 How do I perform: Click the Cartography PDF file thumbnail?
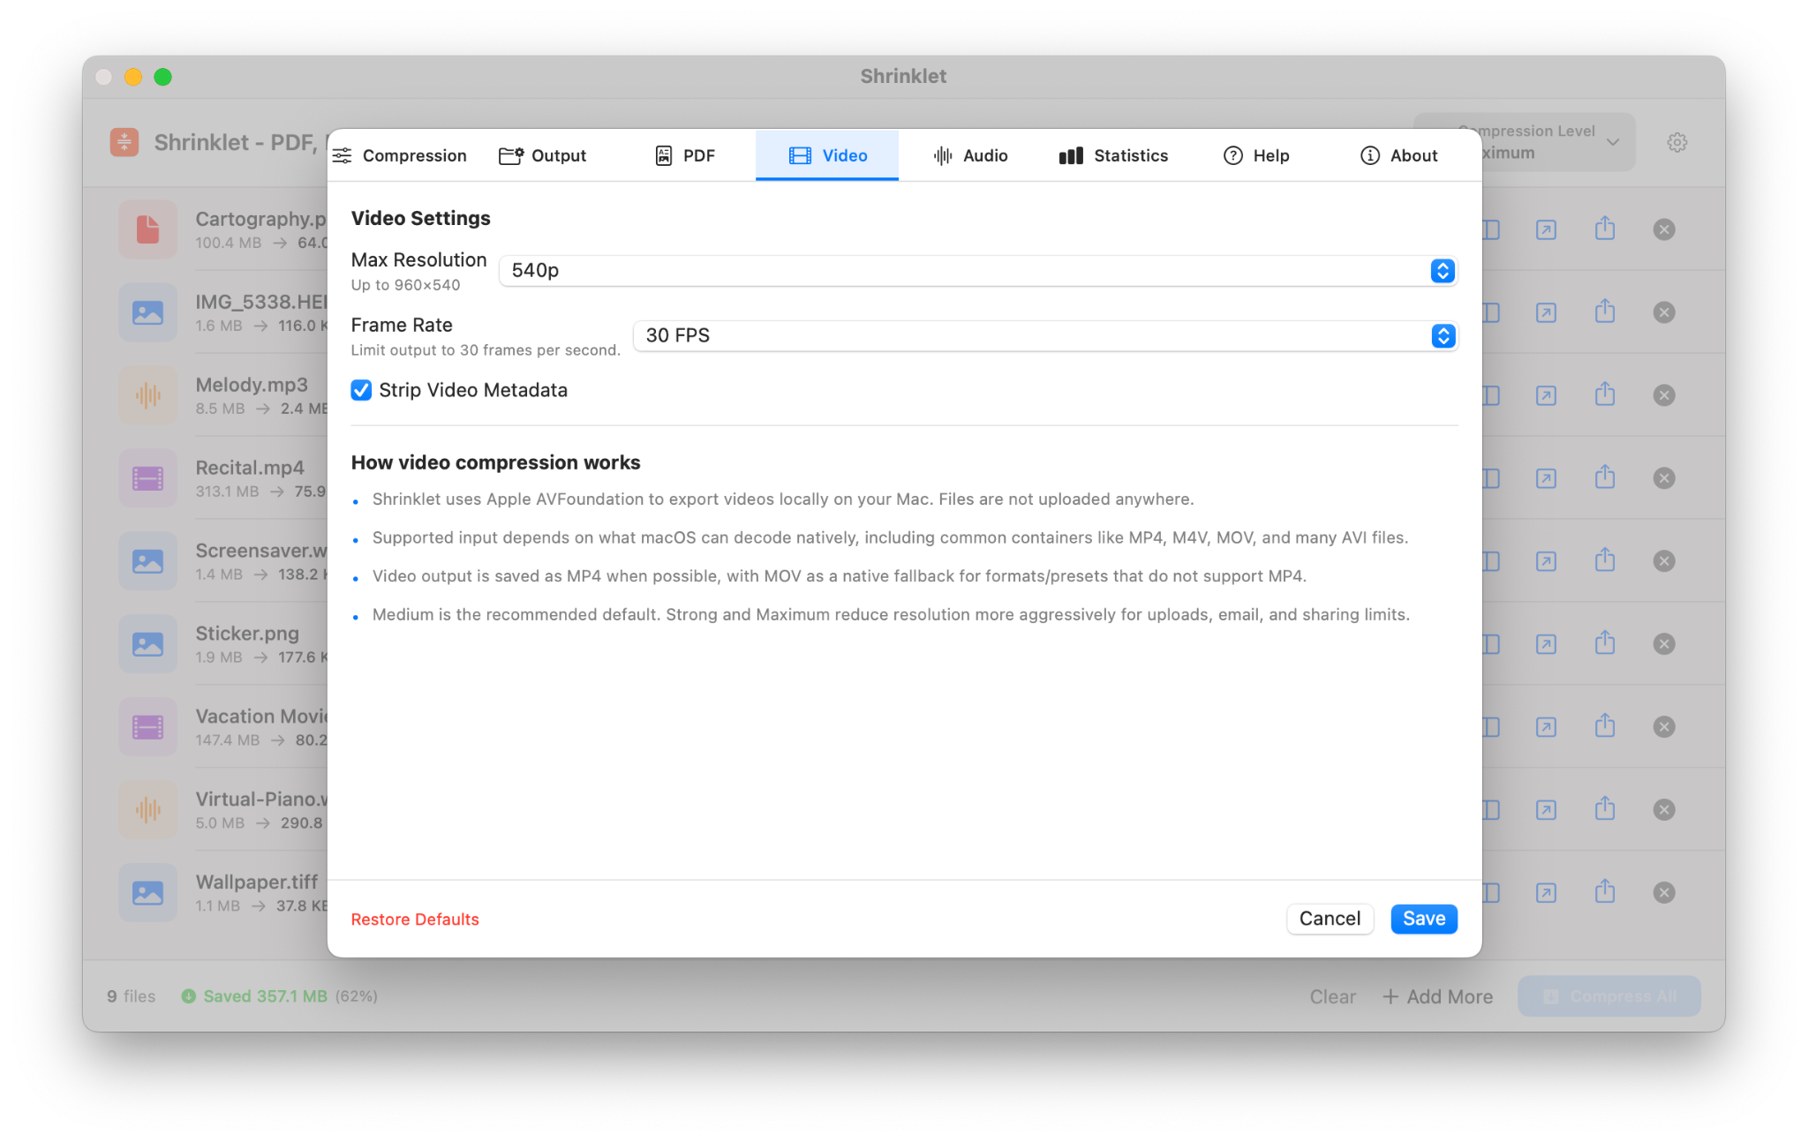[x=148, y=230]
